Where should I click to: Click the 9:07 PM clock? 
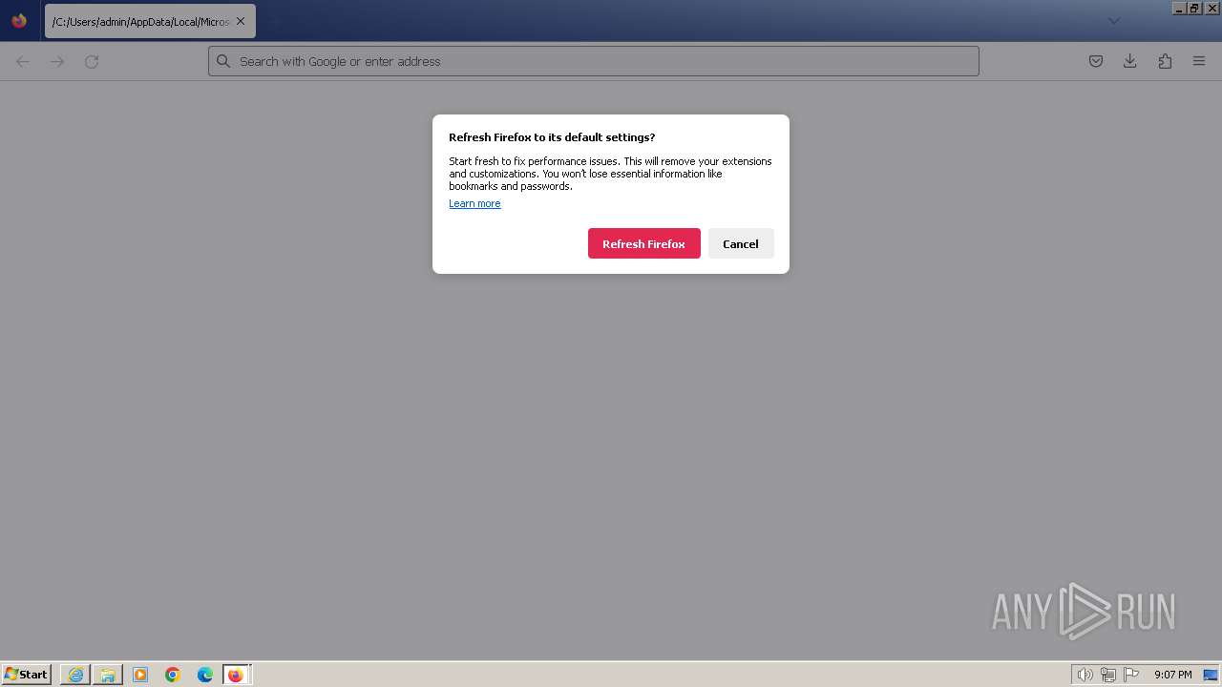coord(1172,675)
